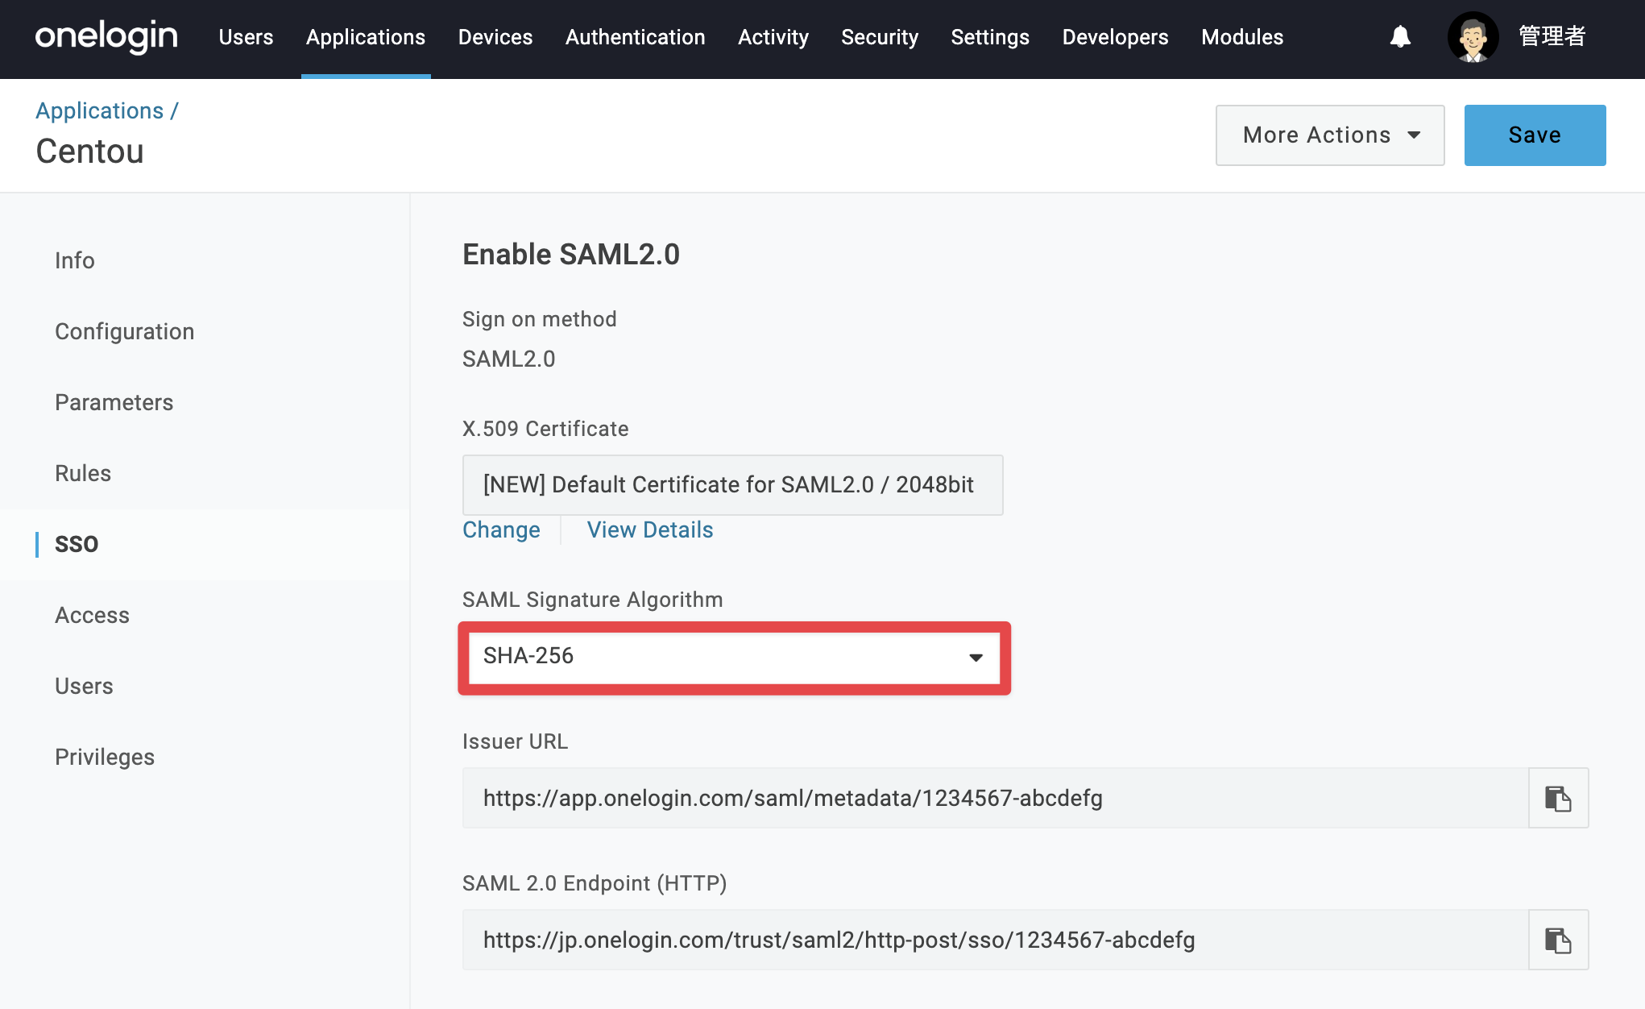Switch to the Rules tab
This screenshot has width=1645, height=1009.
[83, 473]
